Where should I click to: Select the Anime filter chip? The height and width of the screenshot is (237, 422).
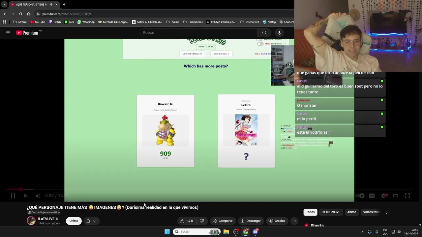tap(352, 212)
